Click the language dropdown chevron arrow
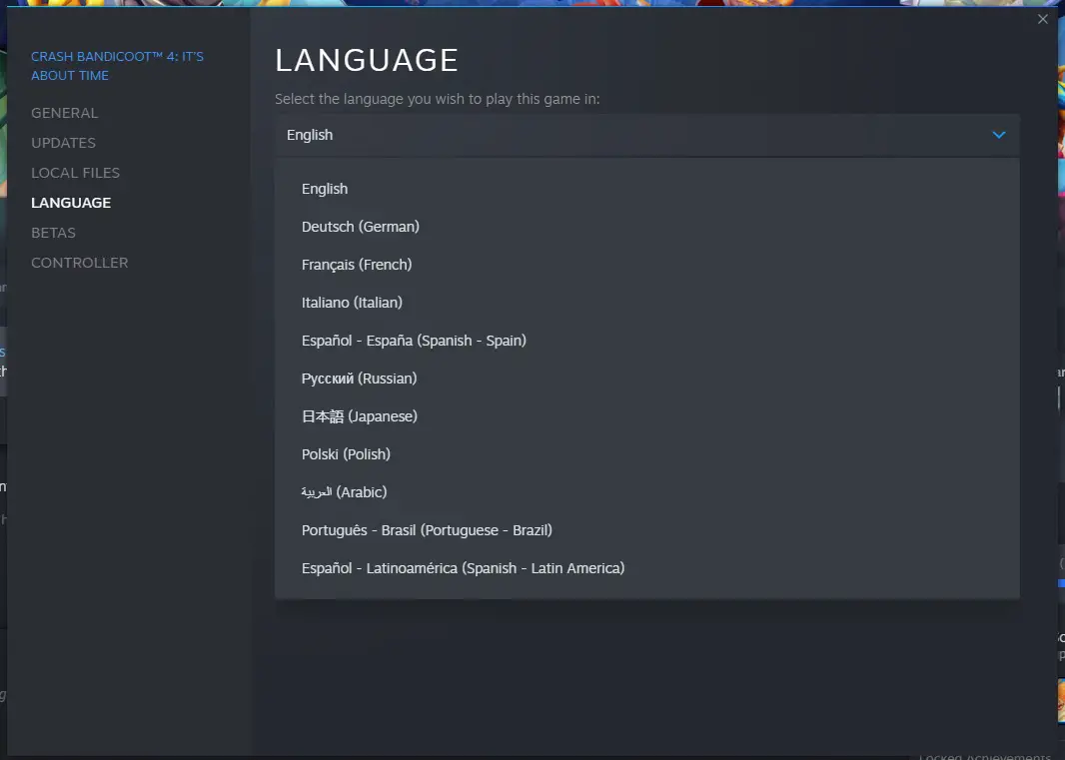1065x760 pixels. coord(998,135)
